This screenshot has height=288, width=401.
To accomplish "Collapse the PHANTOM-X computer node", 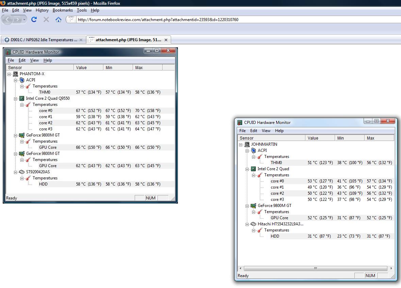I will [x=9, y=74].
